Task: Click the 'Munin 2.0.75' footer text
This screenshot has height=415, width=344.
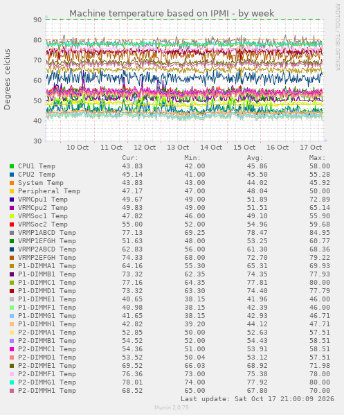Action: [x=172, y=407]
